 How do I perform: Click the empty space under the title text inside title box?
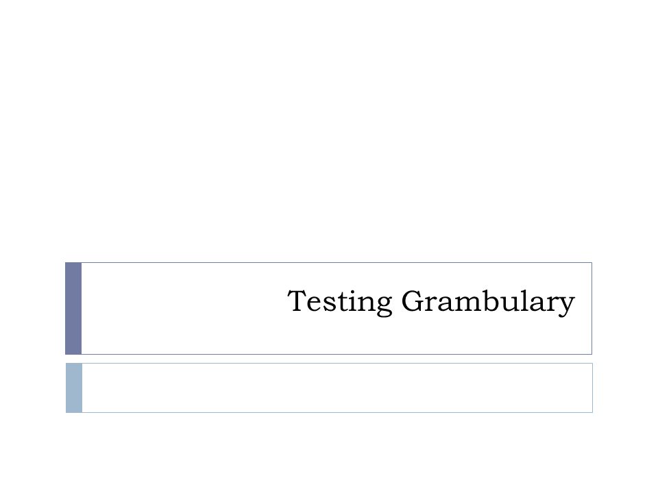click(431, 336)
